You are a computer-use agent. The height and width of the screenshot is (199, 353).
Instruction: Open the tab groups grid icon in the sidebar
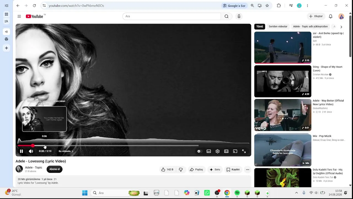coord(6,14)
